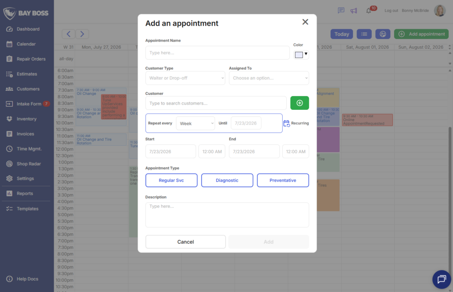Click the green add customer plus button

[x=299, y=103]
